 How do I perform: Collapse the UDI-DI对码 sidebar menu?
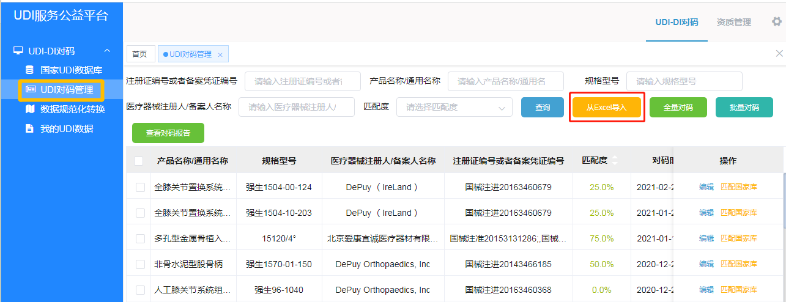(x=107, y=51)
